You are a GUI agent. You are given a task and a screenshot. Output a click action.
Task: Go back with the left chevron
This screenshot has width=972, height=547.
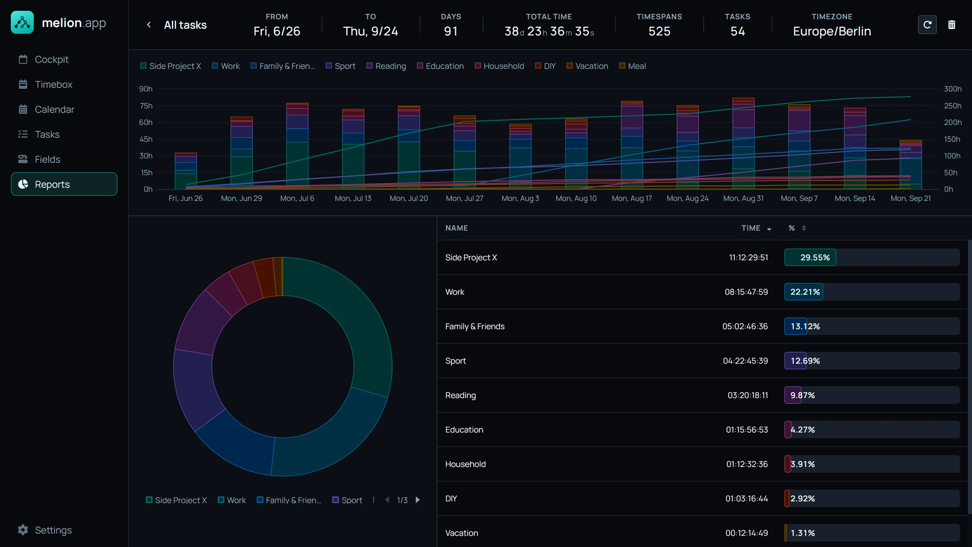click(x=148, y=25)
